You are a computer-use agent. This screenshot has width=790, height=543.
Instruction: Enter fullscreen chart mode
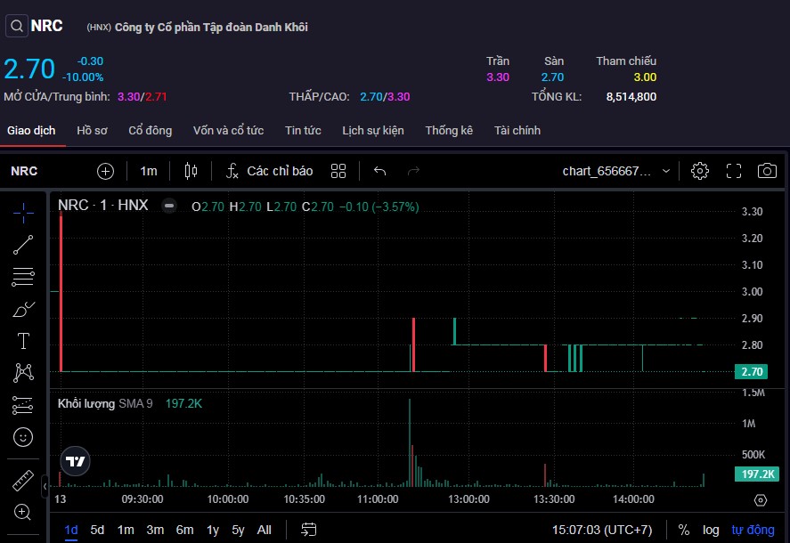click(734, 171)
